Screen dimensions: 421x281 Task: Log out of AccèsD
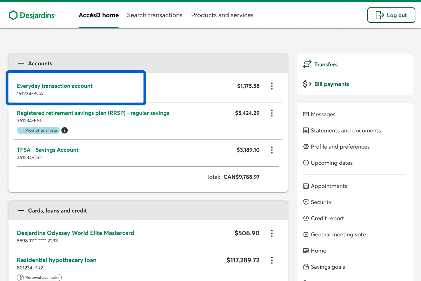(x=391, y=15)
